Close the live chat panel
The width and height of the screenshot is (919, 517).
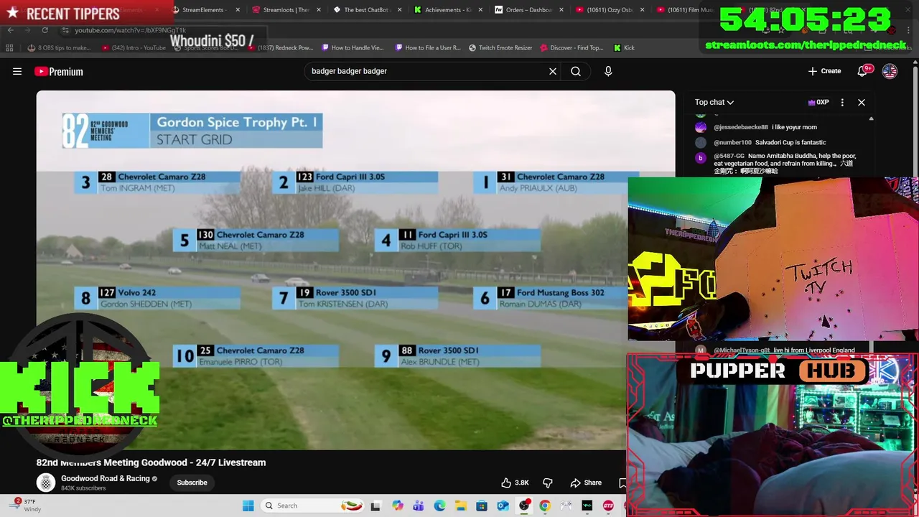click(x=862, y=102)
